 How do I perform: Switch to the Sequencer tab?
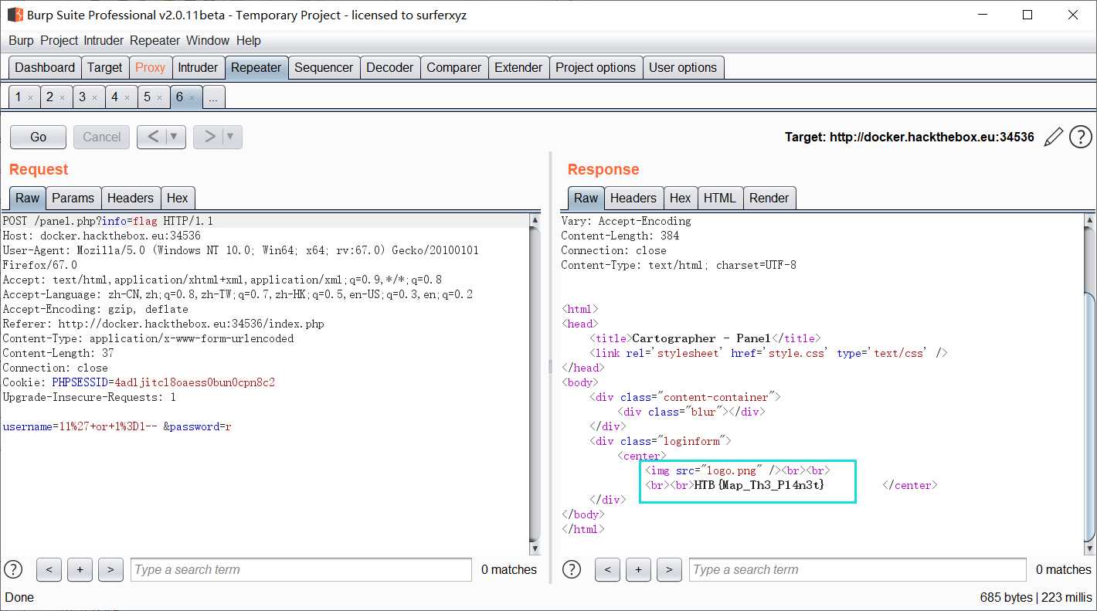point(324,67)
